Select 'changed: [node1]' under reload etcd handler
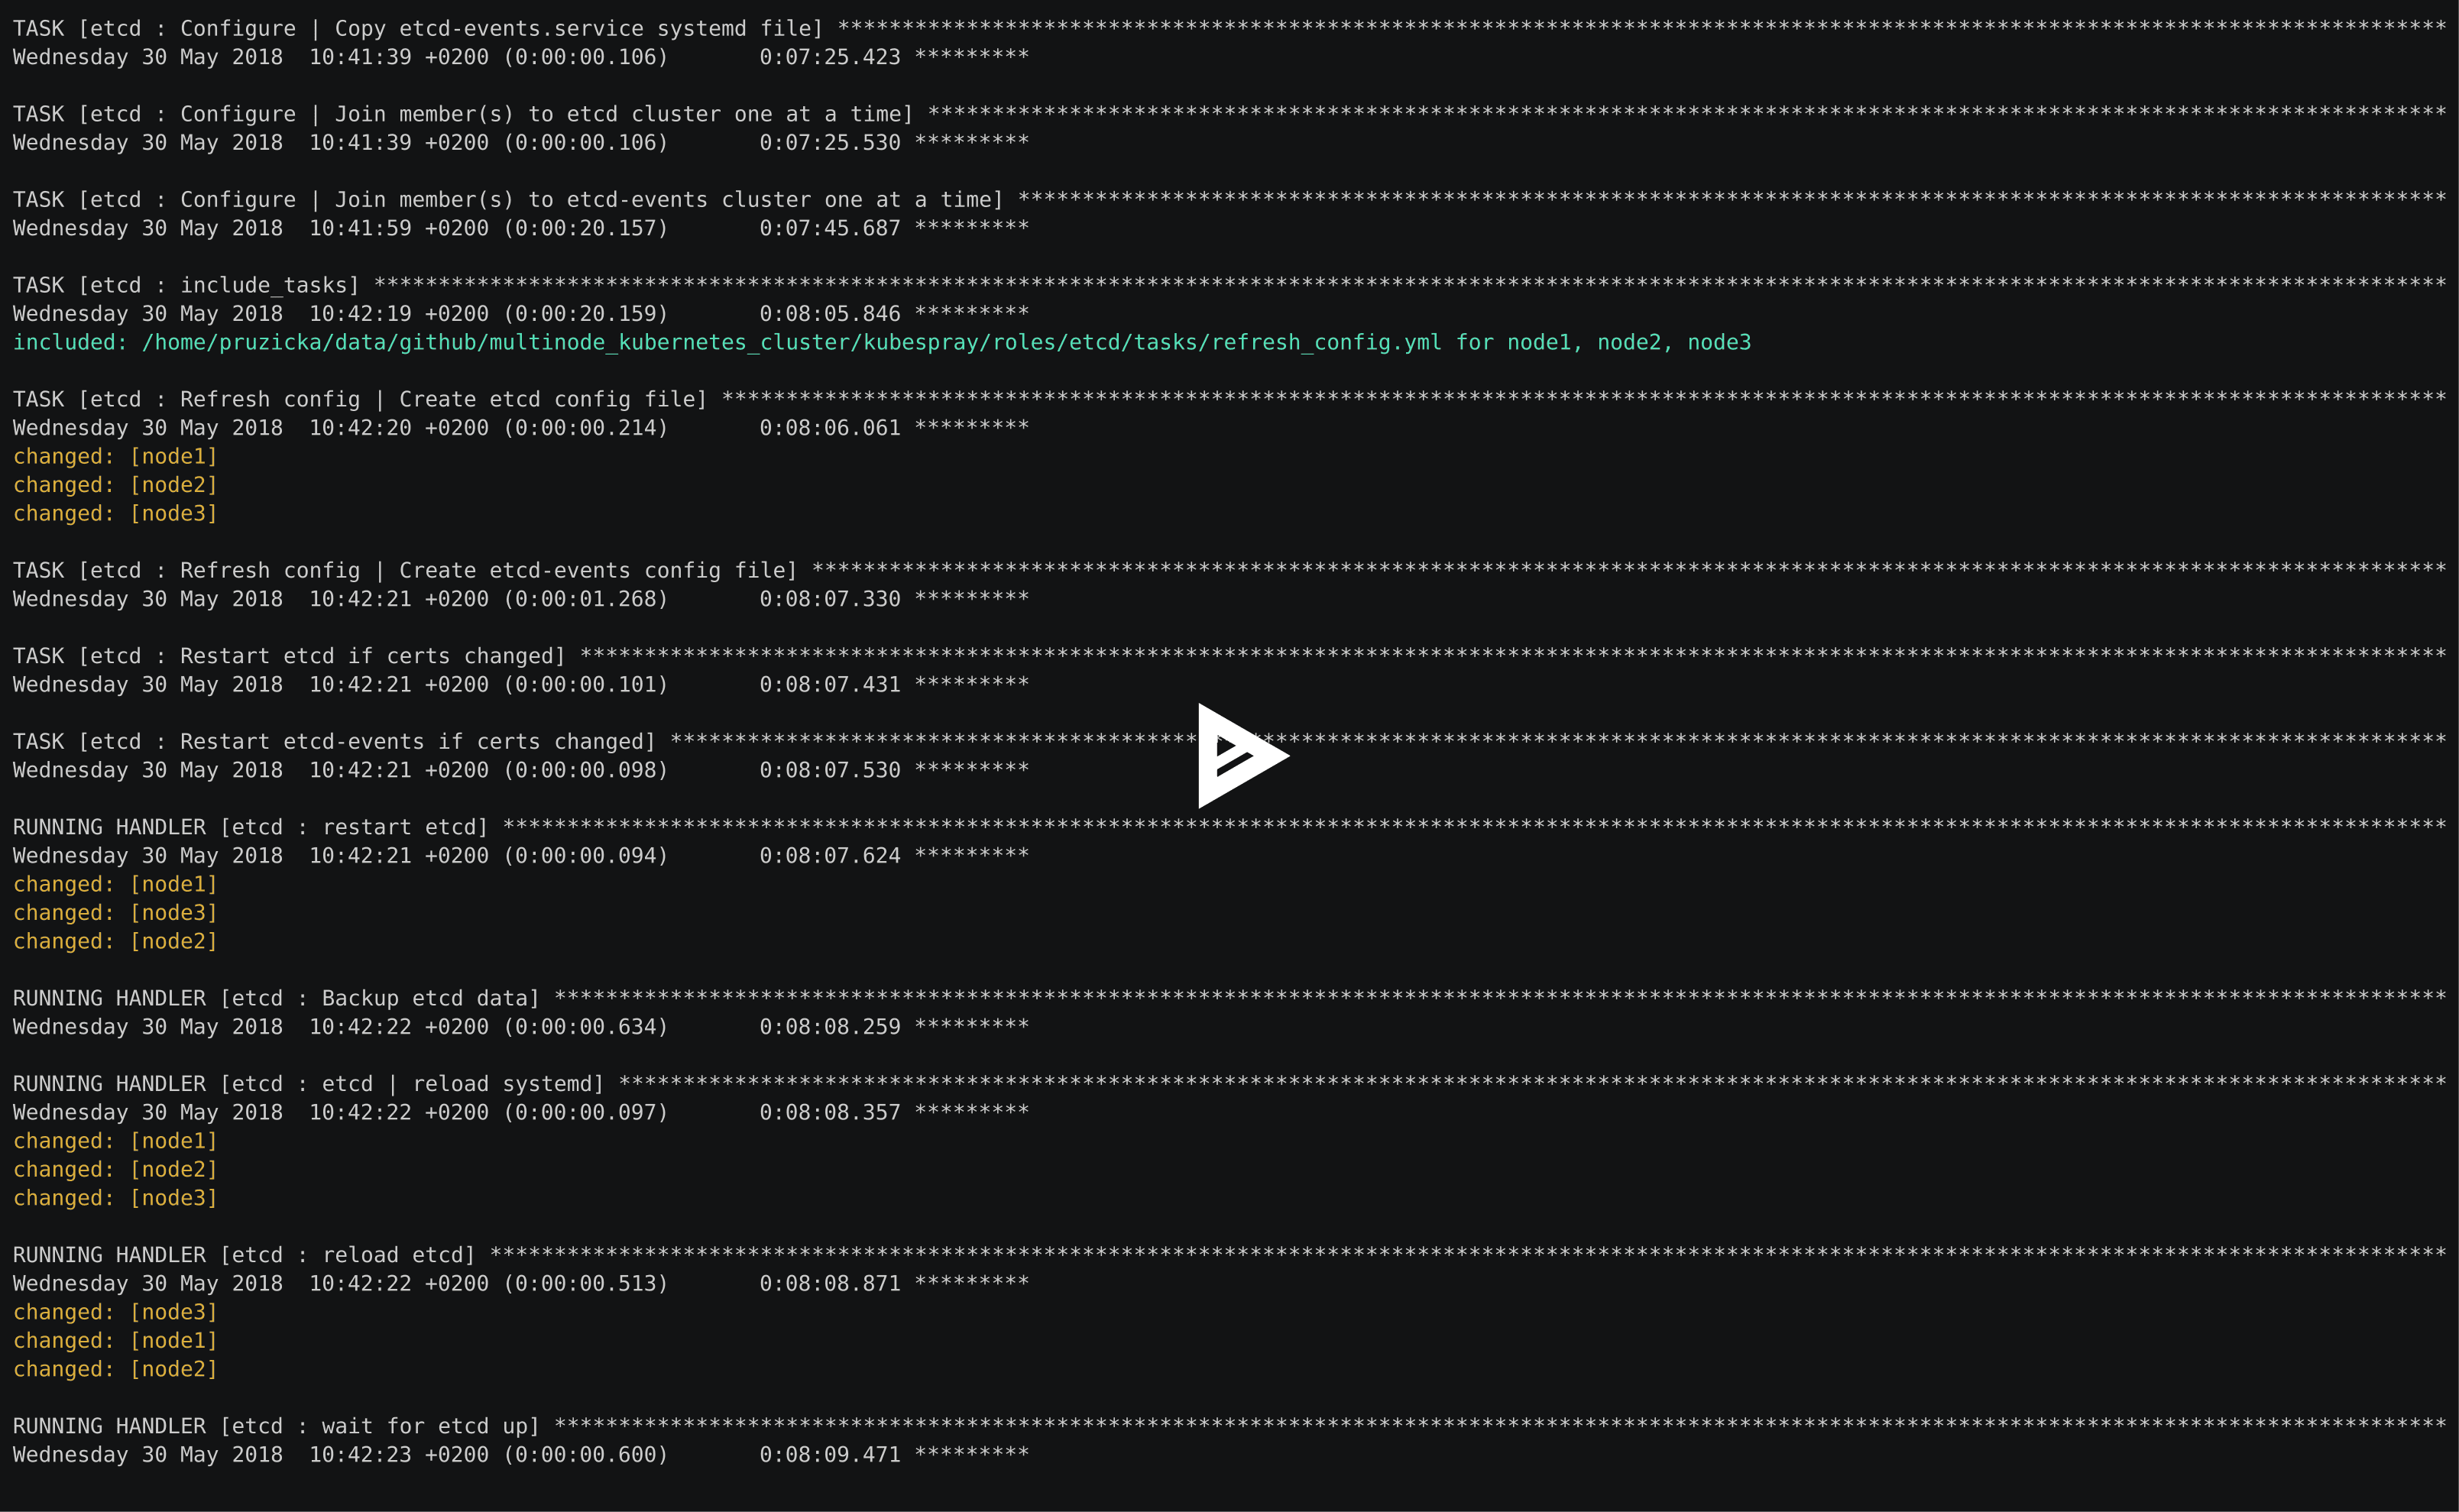Screen dimensions: 2459x1512 115,1340
